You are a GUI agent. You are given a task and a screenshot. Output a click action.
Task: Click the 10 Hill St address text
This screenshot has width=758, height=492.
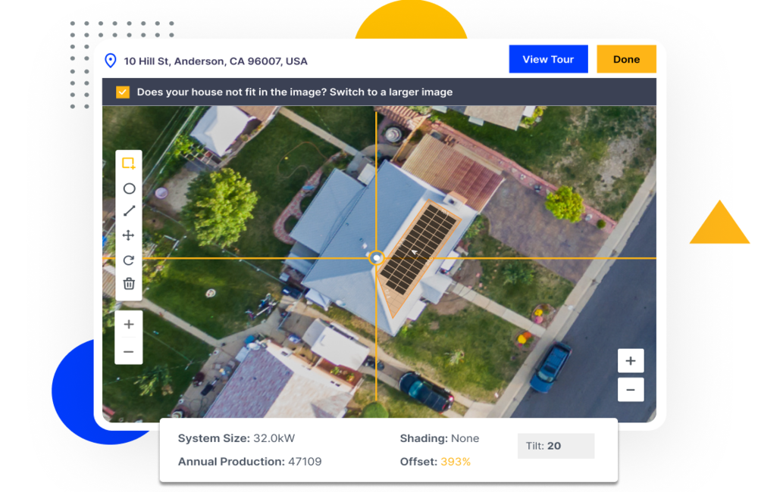click(x=215, y=61)
